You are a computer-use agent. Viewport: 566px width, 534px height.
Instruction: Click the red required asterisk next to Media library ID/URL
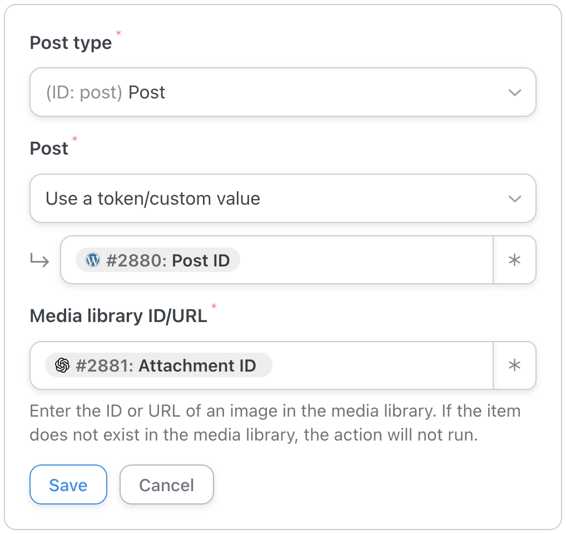pyautogui.click(x=214, y=306)
